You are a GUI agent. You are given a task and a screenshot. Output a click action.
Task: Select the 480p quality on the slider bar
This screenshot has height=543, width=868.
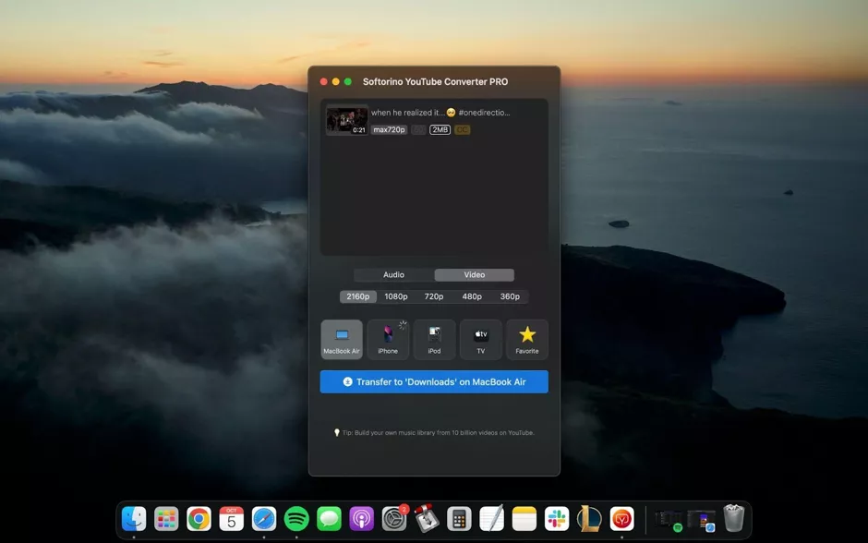472,296
